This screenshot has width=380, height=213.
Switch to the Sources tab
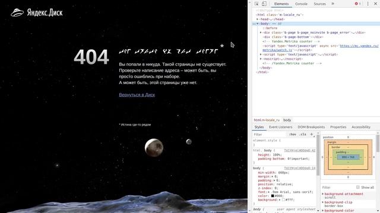coord(319,4)
